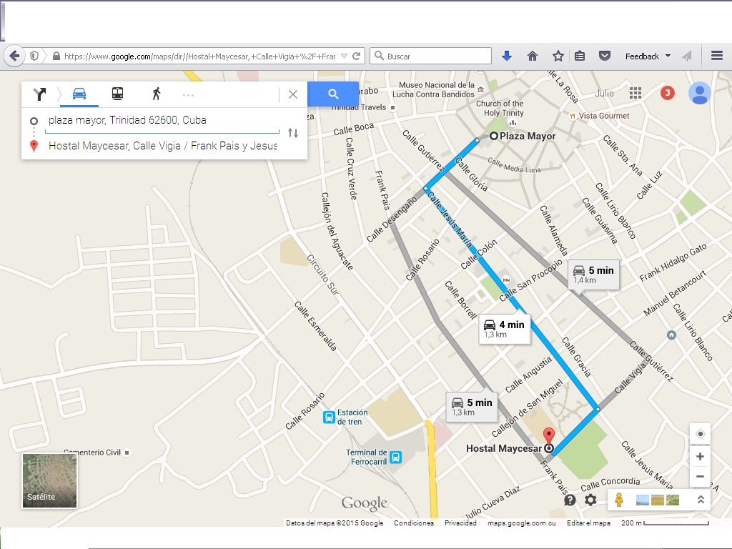Expand the imagery panel double chevron
The width and height of the screenshot is (732, 549).
point(701,500)
